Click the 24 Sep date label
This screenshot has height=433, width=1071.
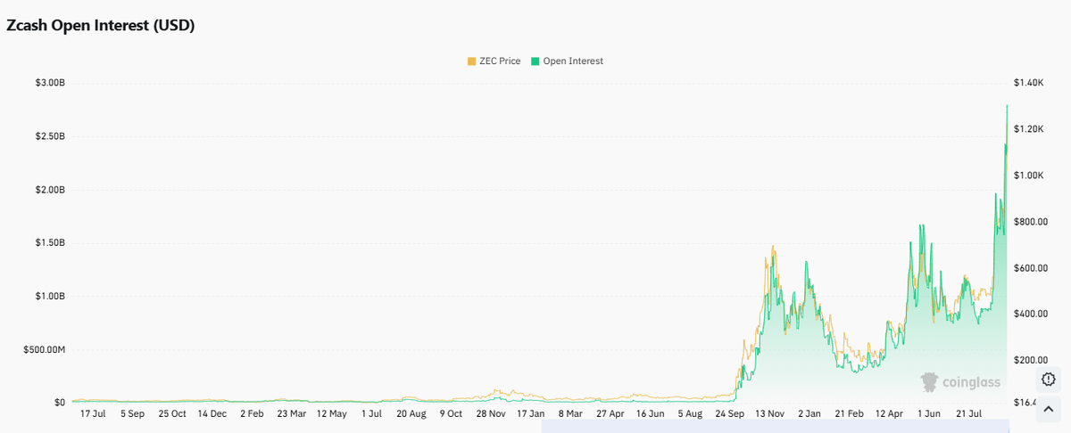coord(730,414)
